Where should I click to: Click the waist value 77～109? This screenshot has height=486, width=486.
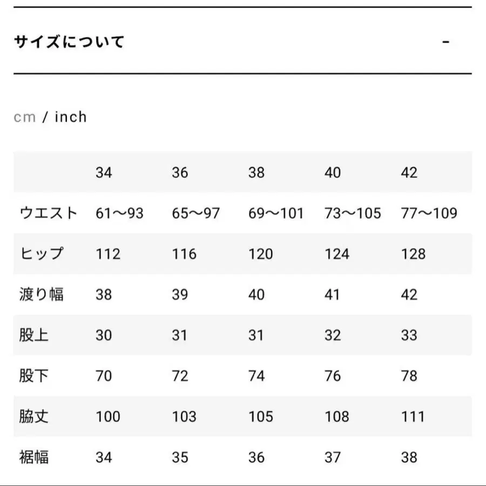pyautogui.click(x=429, y=213)
